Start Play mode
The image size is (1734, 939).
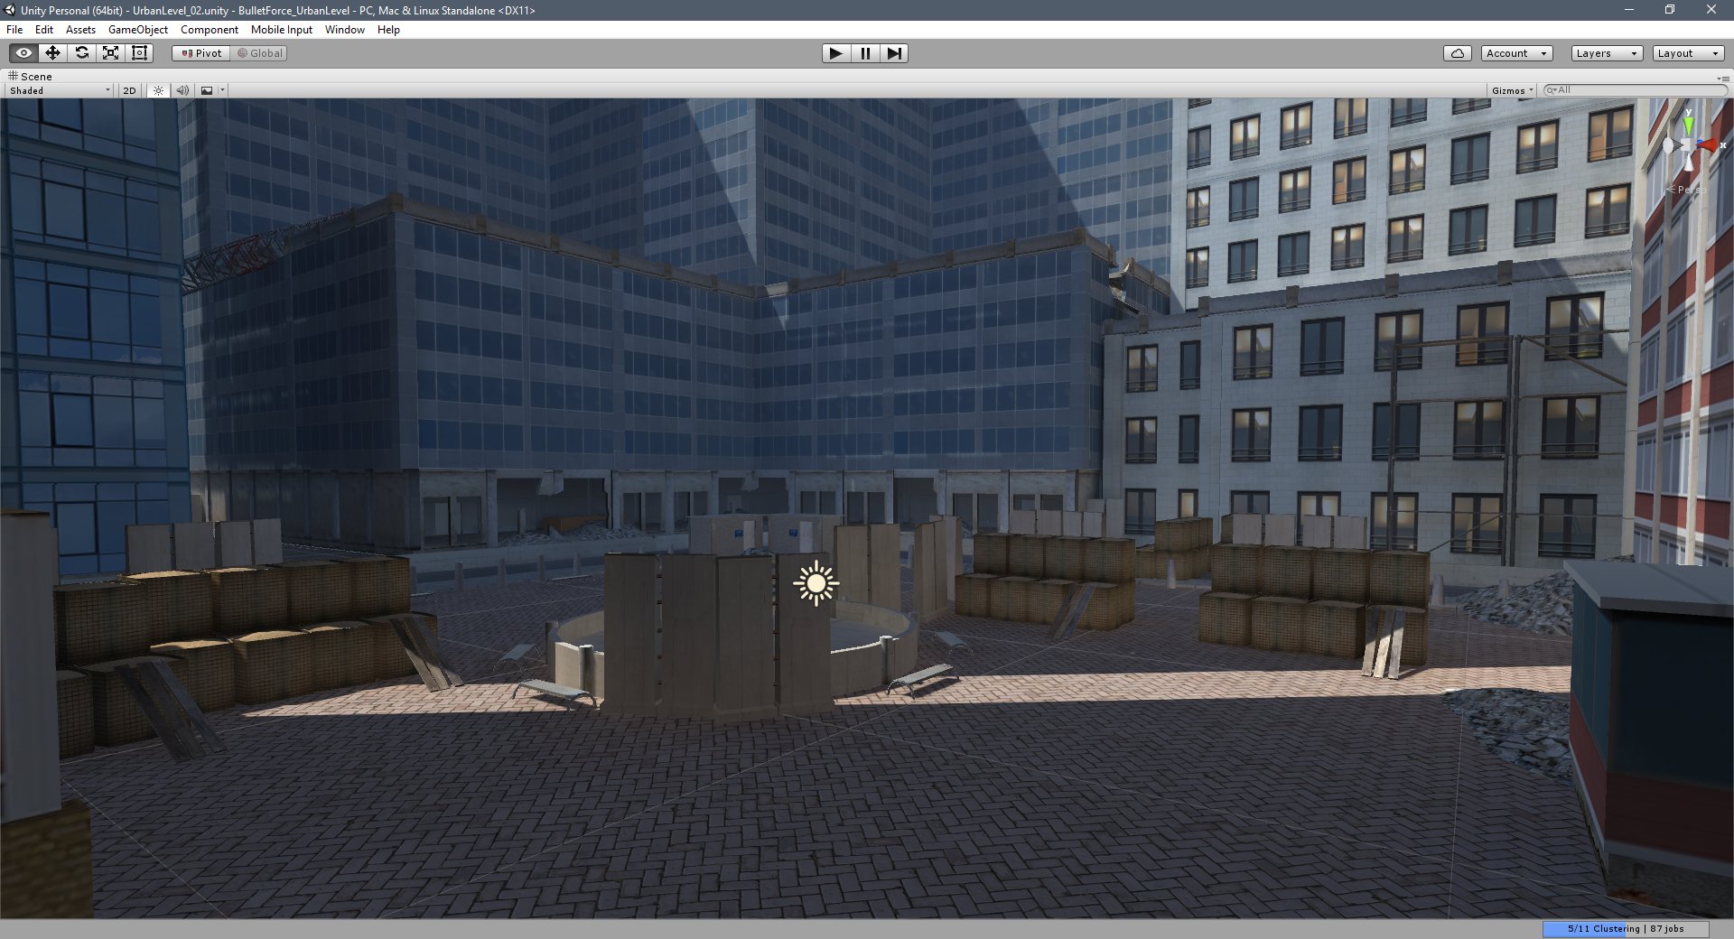click(836, 53)
